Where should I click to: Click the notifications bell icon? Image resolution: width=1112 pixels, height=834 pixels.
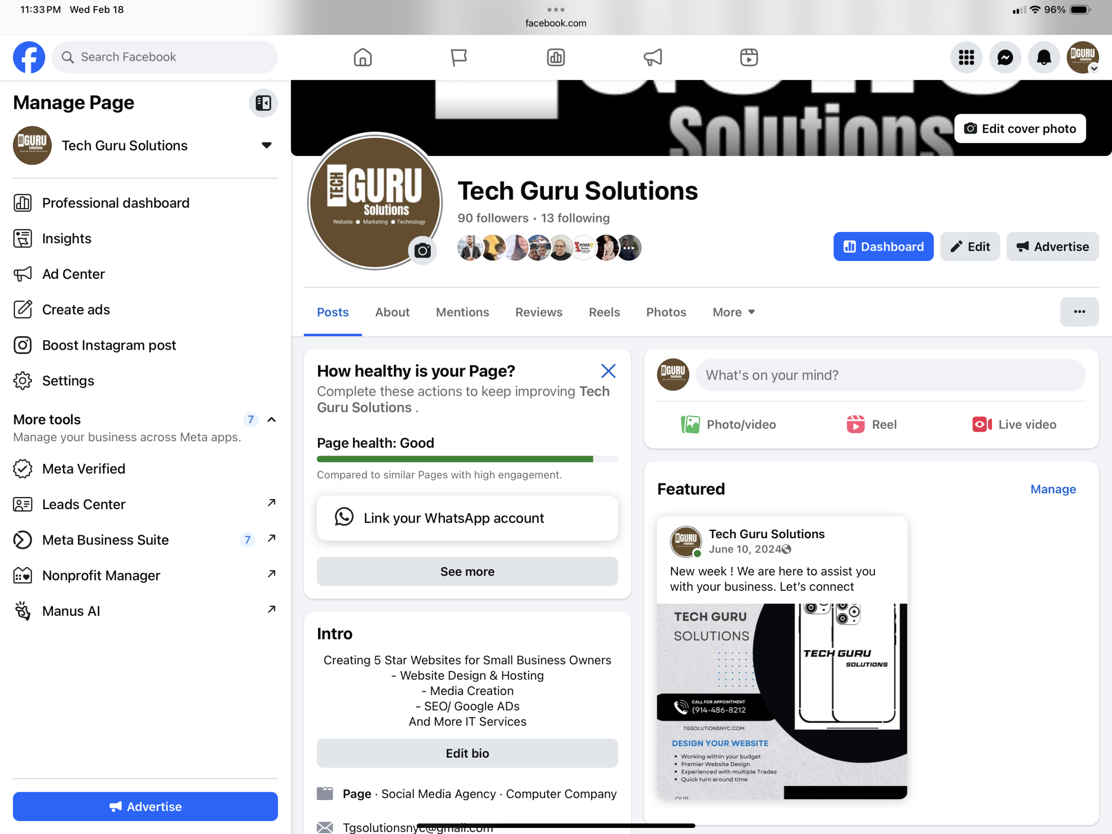click(1044, 57)
